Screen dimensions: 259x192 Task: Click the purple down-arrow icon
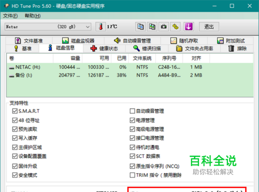coord(189,27)
